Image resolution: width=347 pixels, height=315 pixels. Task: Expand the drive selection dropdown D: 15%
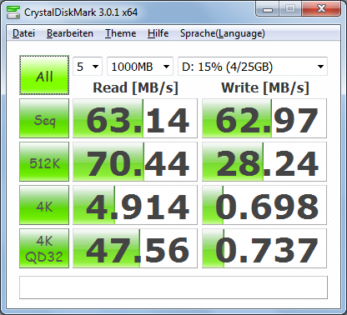(253, 67)
